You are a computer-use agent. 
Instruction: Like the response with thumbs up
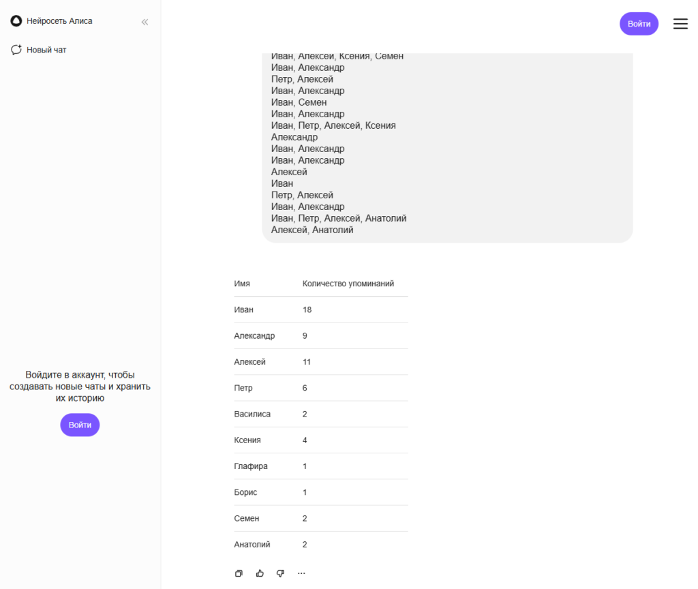260,573
